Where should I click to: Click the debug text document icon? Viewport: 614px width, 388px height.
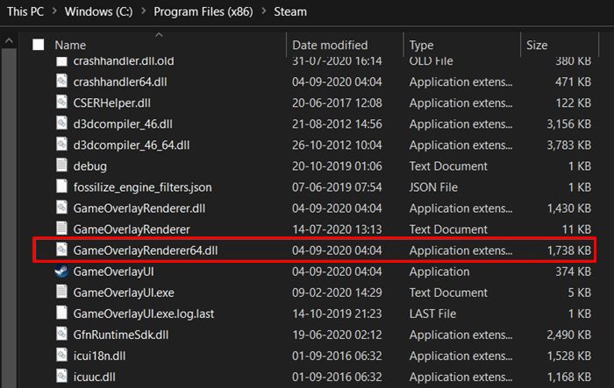coord(61,166)
